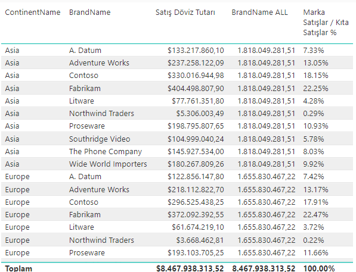Screen dimensions: 356x272
Task: Sort by ContinentName column header
Action: point(33,12)
